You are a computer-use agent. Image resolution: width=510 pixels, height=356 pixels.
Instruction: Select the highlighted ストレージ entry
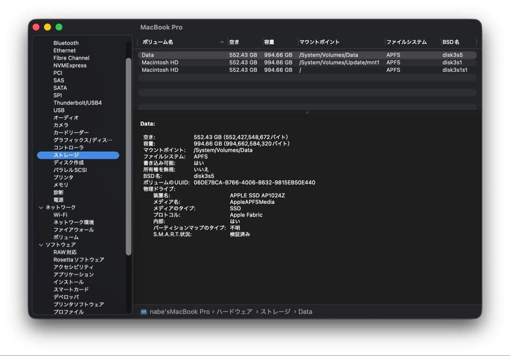click(x=78, y=155)
